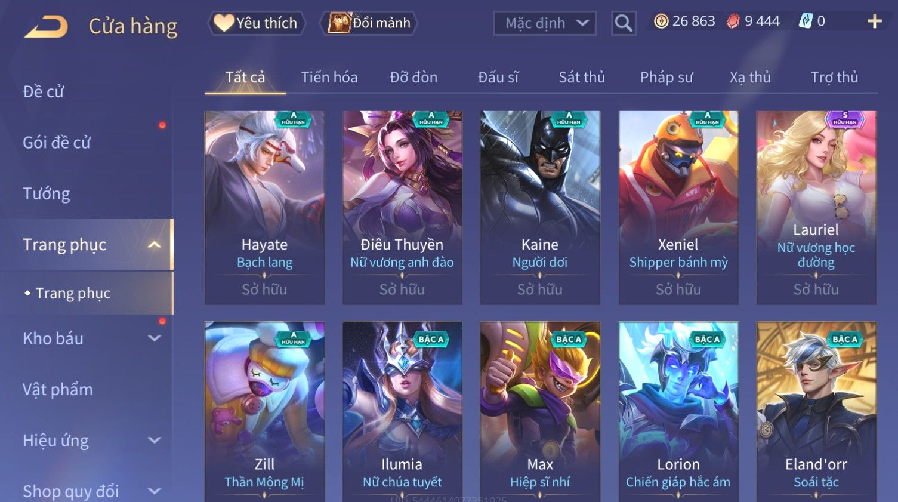Viewport: 898px width, 502px height.
Task: Open Gói đề cử sidebar item
Action: click(57, 143)
